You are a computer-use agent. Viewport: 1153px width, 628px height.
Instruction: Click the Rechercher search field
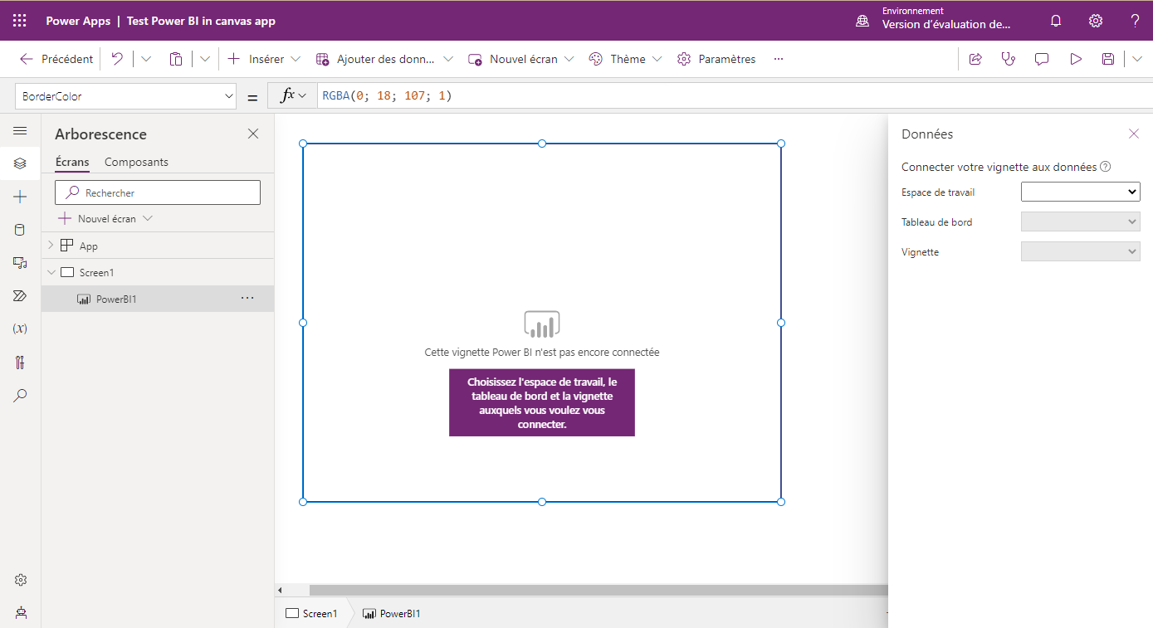pyautogui.click(x=158, y=192)
